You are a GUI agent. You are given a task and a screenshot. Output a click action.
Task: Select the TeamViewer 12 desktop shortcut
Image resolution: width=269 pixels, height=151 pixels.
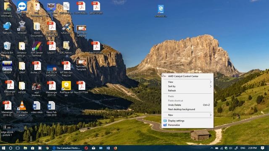22,9
